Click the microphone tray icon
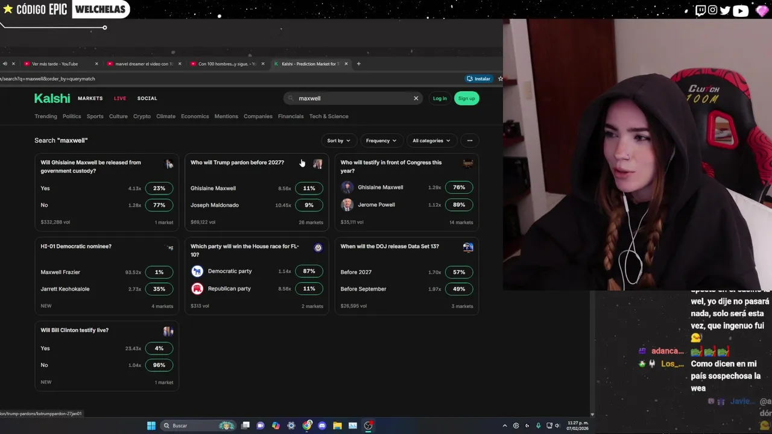Screen dimensions: 772x434 (539, 426)
